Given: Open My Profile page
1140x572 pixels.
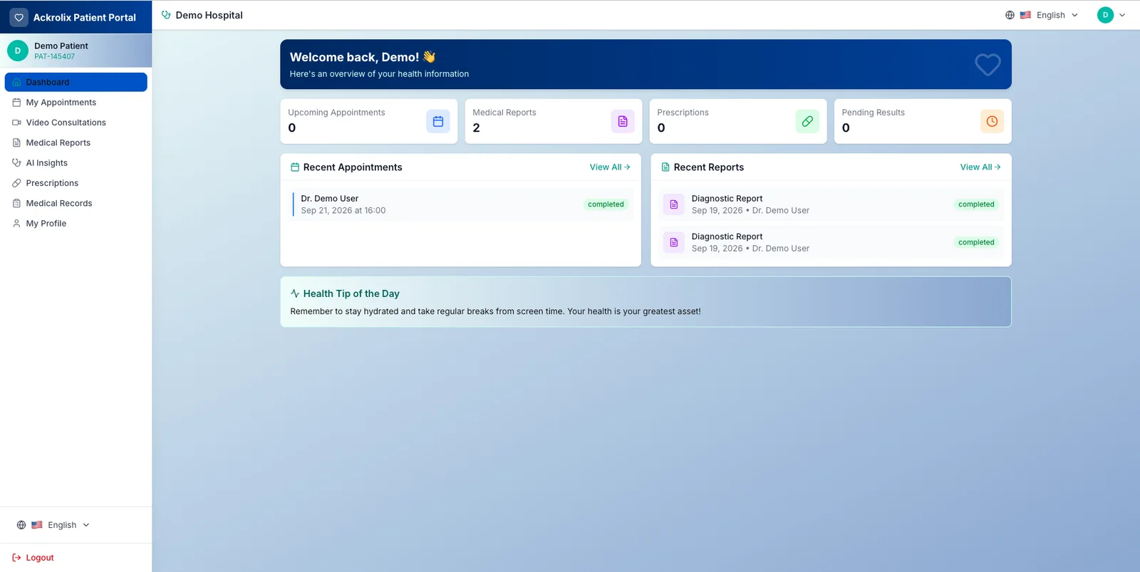Looking at the screenshot, I should pyautogui.click(x=76, y=224).
